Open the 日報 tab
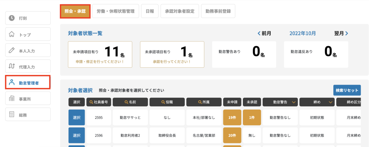369x147 pixels. click(x=150, y=11)
